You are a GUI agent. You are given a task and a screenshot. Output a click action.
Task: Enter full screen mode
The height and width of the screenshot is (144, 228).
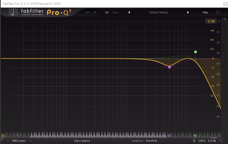pos(218,12)
